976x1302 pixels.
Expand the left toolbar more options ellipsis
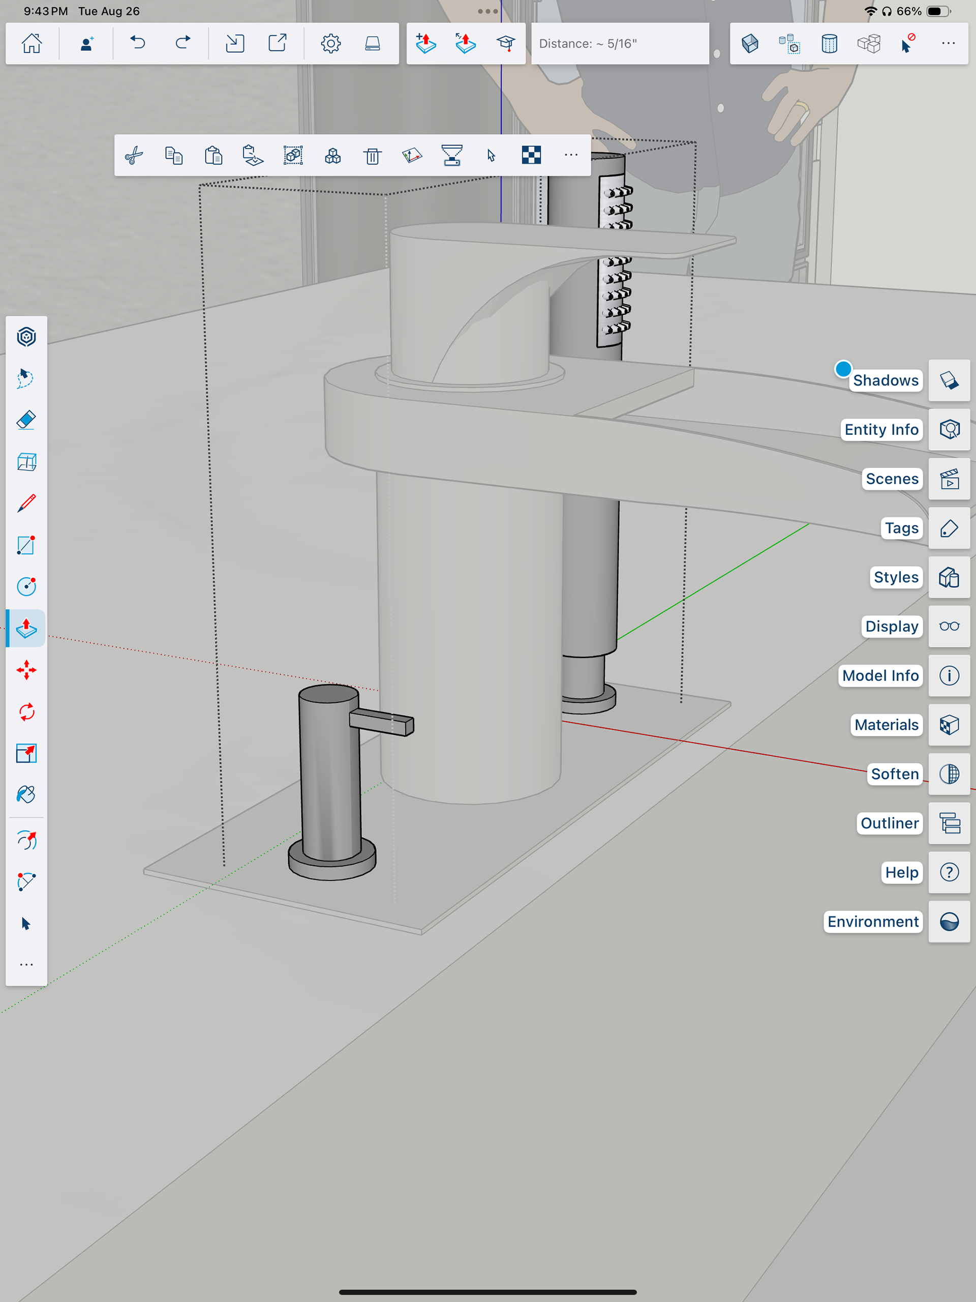[26, 965]
